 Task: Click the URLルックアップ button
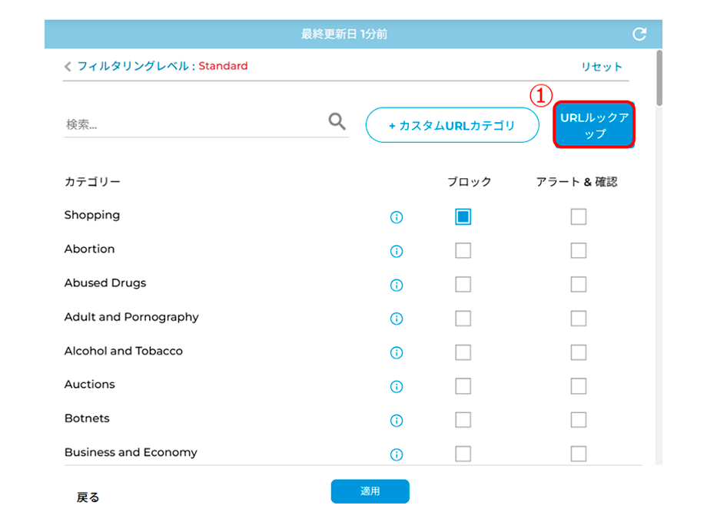tap(594, 125)
